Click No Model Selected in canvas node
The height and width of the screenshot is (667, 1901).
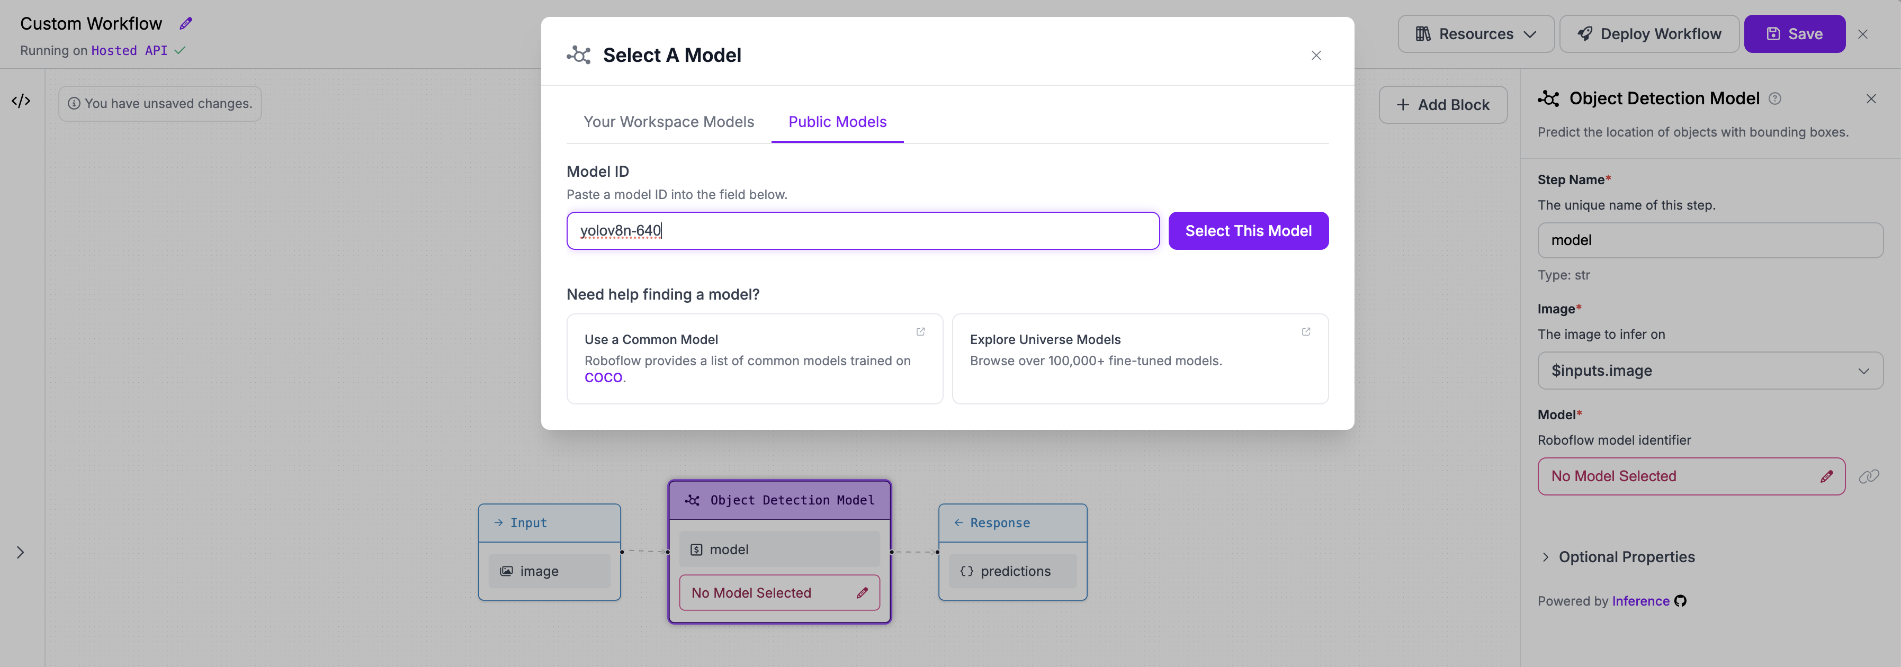(779, 593)
